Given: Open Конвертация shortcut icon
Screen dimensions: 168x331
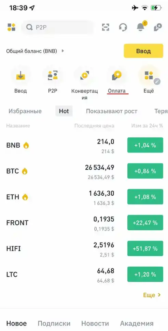Looking at the screenshot, I should click(x=85, y=75).
